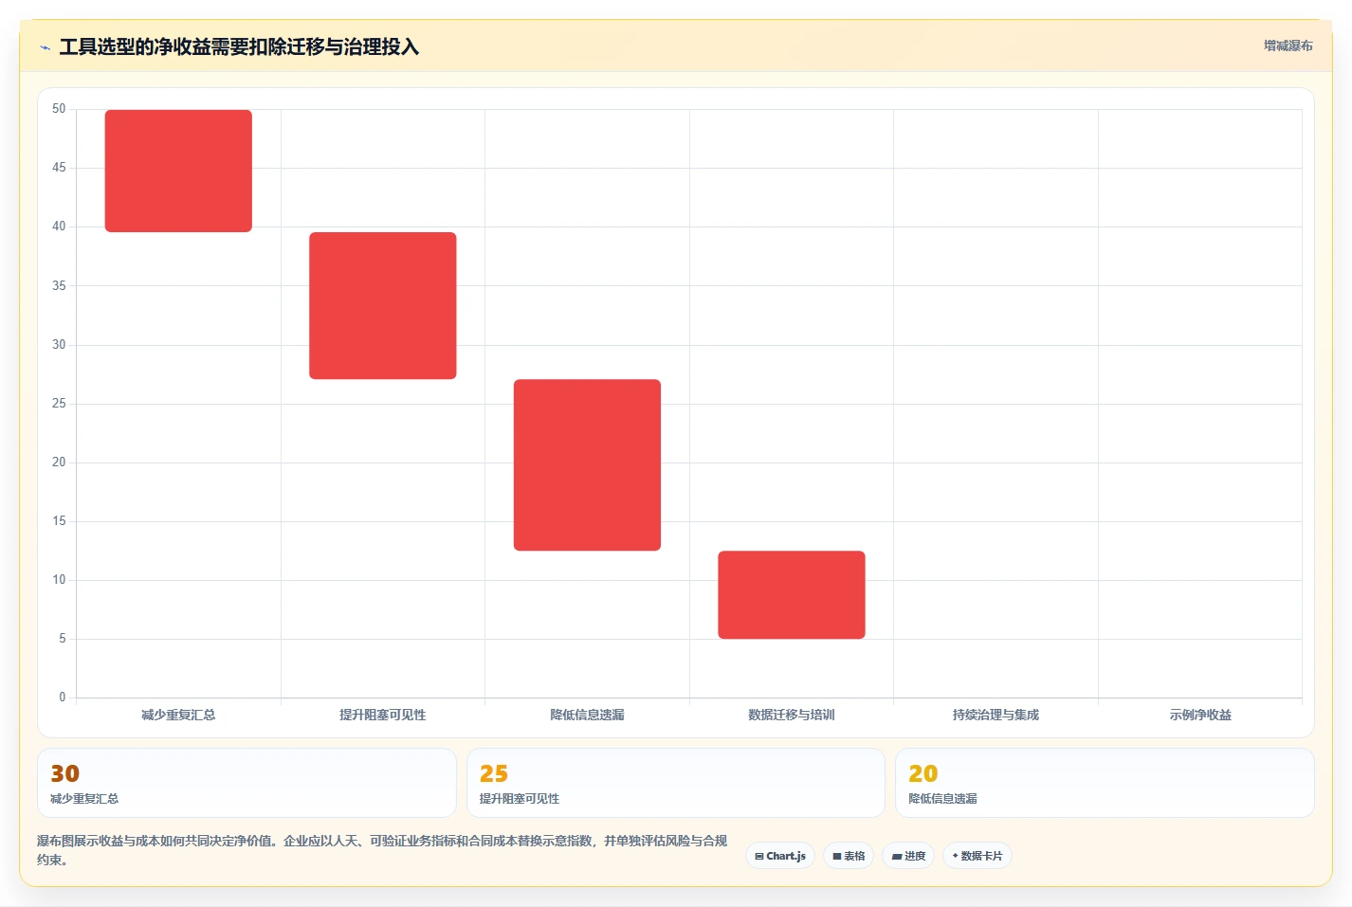Click the red bar for 提升阻塞可见性
Screen dimensions: 1352x907
click(383, 305)
